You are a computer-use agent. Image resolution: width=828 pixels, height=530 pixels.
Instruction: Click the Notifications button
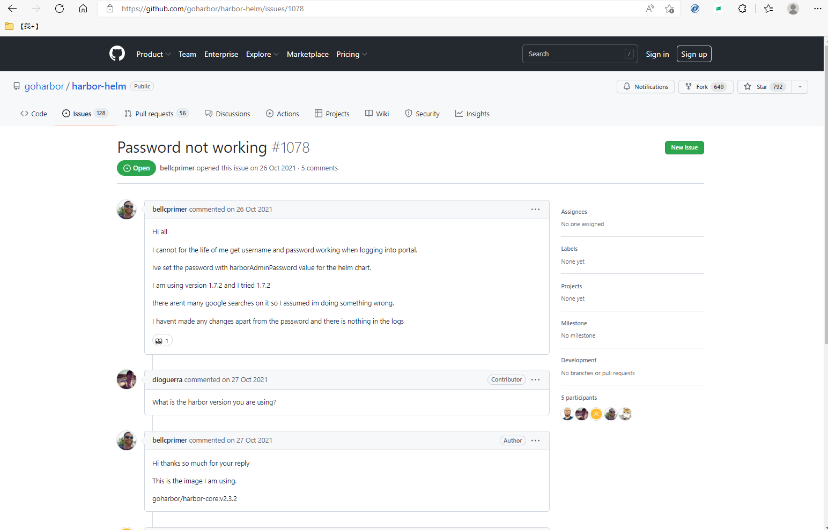click(x=646, y=87)
